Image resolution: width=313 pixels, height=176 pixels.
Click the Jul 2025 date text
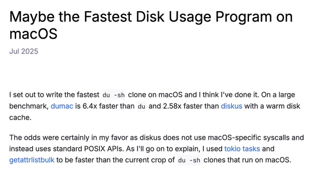pos(23,51)
